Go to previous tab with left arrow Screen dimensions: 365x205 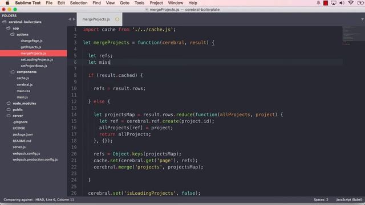point(70,19)
